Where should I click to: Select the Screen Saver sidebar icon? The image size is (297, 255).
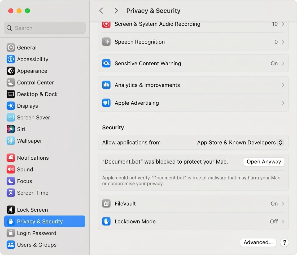pyautogui.click(x=11, y=117)
